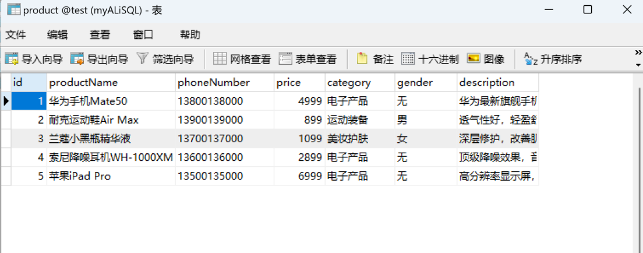Select price cell 1099

click(300, 139)
